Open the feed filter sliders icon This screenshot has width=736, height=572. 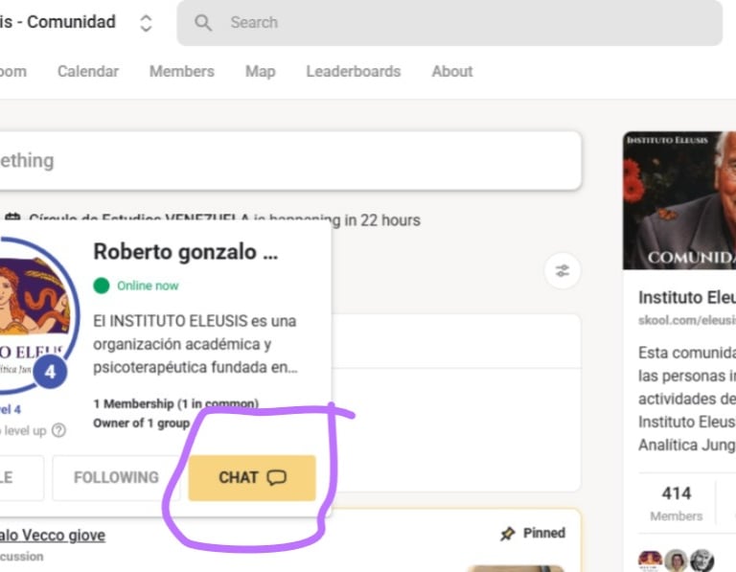point(563,271)
